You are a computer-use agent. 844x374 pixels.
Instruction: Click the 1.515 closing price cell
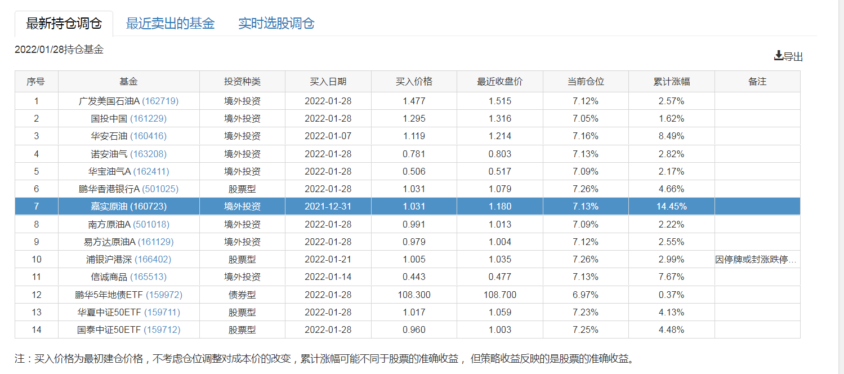click(x=500, y=101)
